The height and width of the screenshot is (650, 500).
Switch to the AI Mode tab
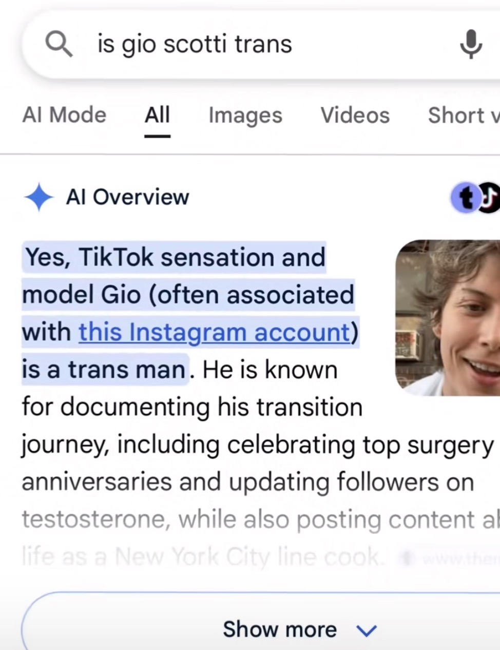(64, 115)
